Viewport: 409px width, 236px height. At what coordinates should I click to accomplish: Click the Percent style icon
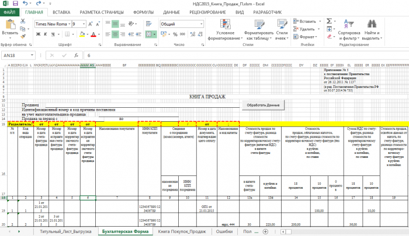coord(175,34)
